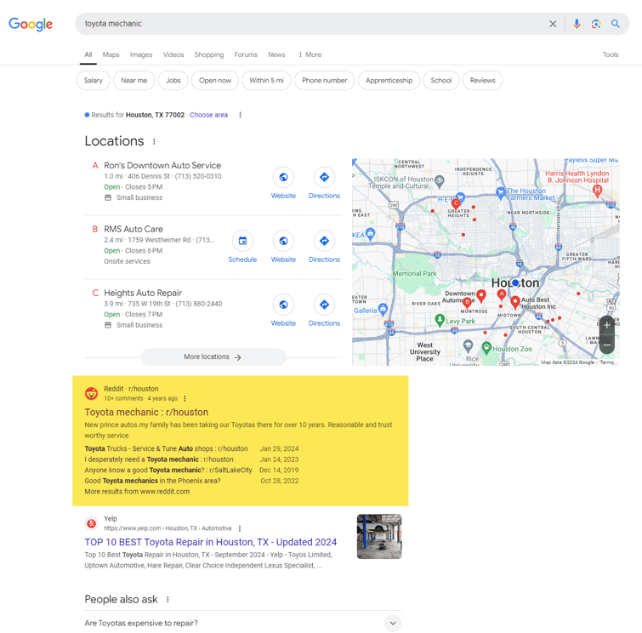Image resolution: width=642 pixels, height=633 pixels.
Task: Switch to the Videos tab
Action: tap(173, 54)
